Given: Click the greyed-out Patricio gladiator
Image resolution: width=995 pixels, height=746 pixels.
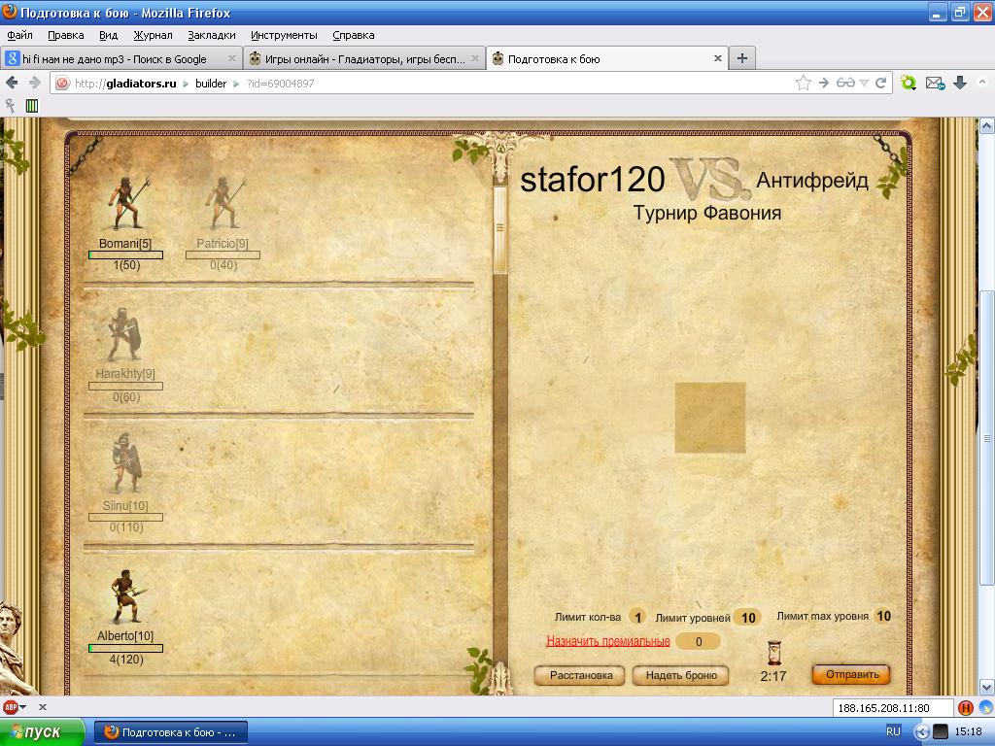Looking at the screenshot, I should tap(223, 204).
